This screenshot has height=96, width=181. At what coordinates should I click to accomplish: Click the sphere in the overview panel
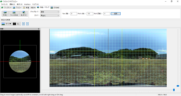pos(20,61)
